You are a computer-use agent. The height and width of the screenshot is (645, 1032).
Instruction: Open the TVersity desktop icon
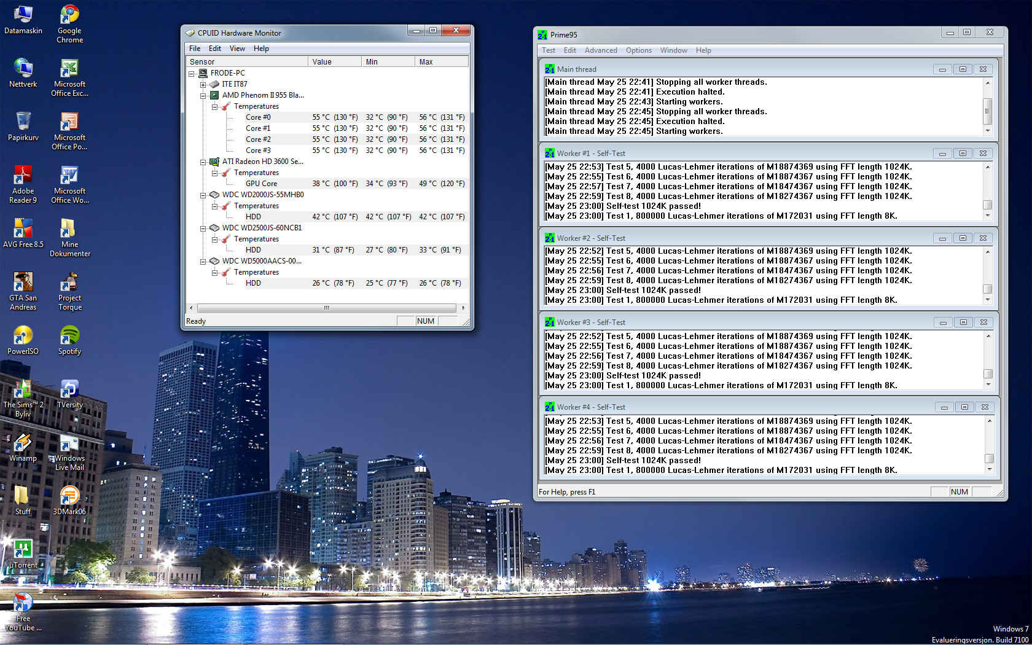coord(69,394)
